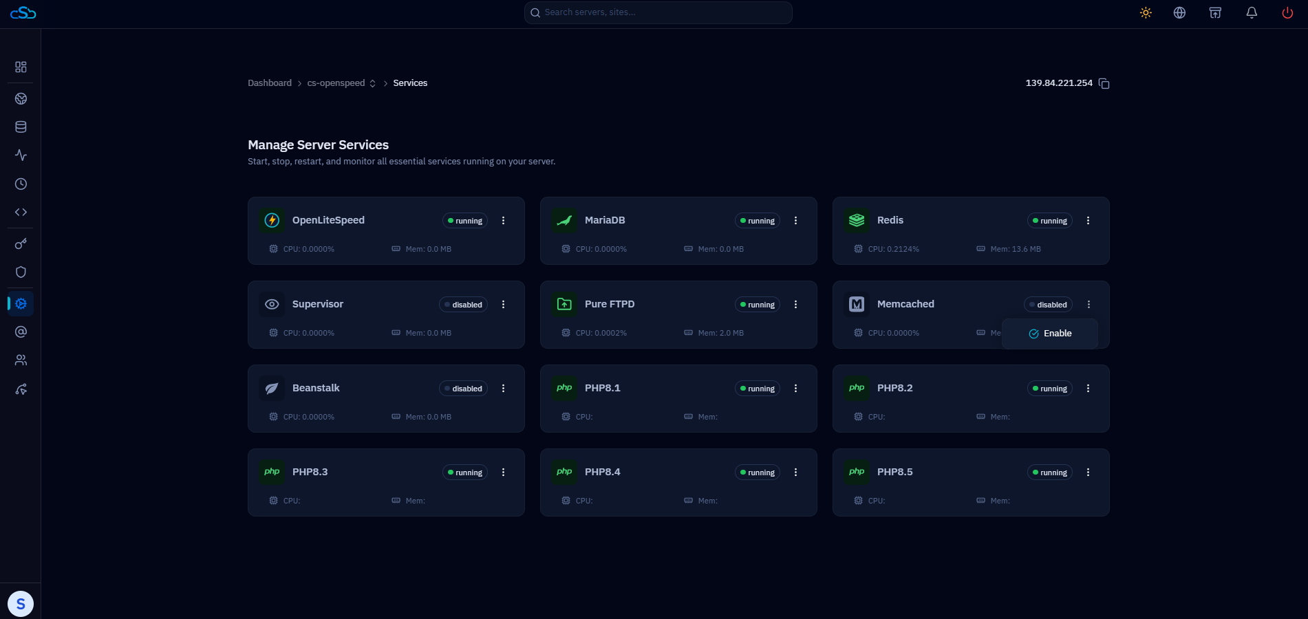This screenshot has height=619, width=1308.
Task: Go to Dashboard breadcrumb link
Action: pyautogui.click(x=270, y=83)
